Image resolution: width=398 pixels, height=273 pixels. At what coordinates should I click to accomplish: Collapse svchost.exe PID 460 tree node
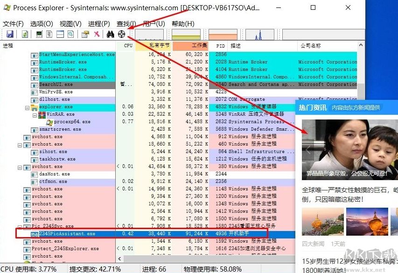coord(20,146)
